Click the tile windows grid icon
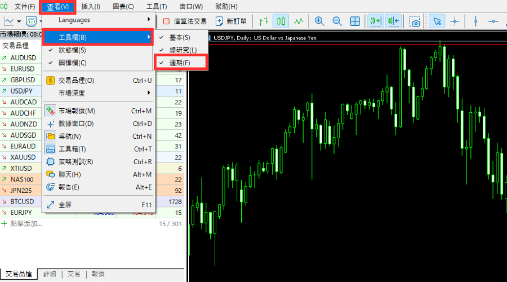 (x=355, y=21)
